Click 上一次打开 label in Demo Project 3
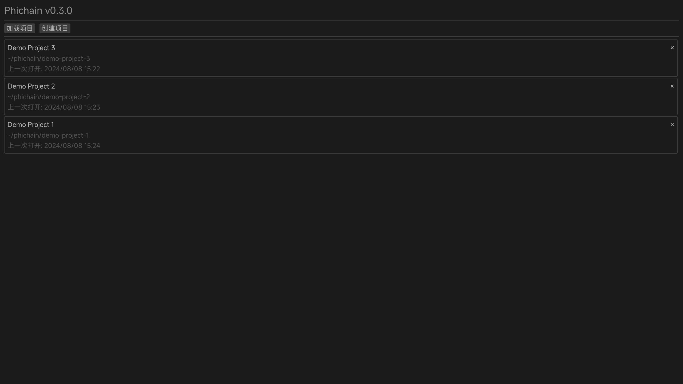 [24, 69]
